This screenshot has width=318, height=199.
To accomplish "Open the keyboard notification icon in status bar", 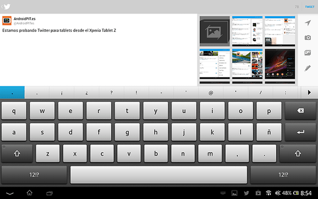I will coord(223,193).
